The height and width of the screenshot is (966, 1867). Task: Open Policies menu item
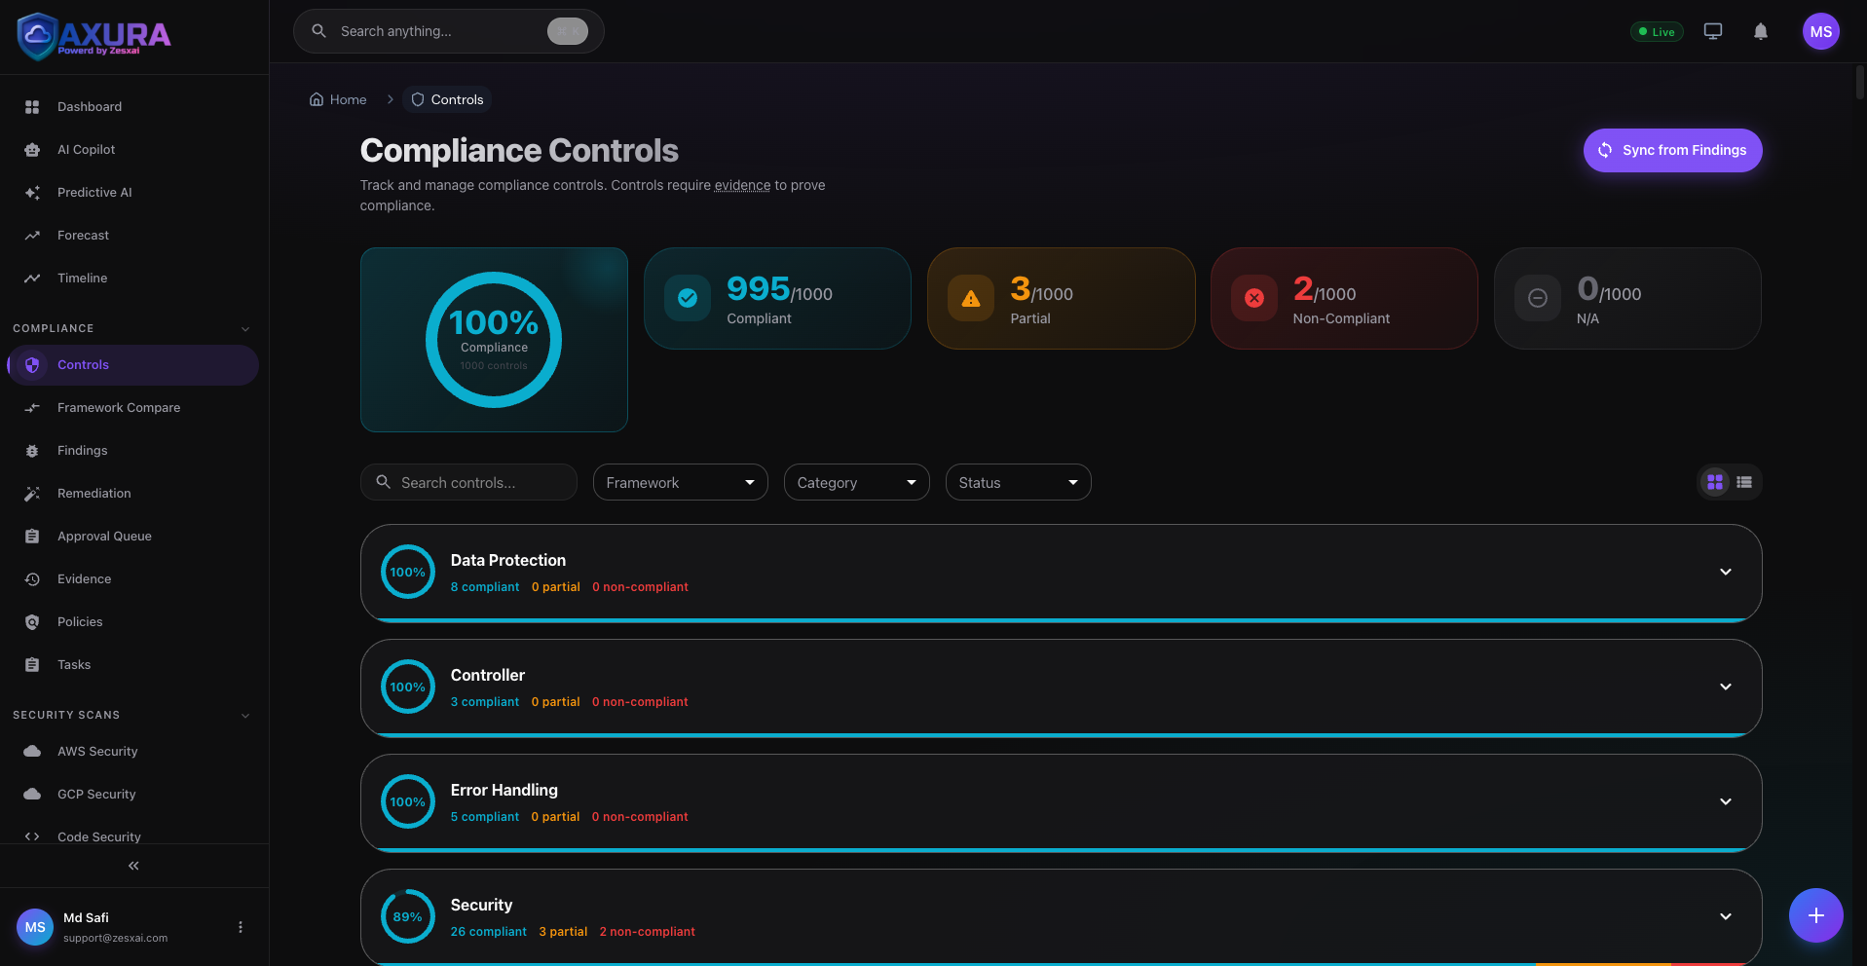(x=133, y=622)
